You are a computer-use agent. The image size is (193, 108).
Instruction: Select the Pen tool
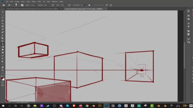(x=2, y=56)
